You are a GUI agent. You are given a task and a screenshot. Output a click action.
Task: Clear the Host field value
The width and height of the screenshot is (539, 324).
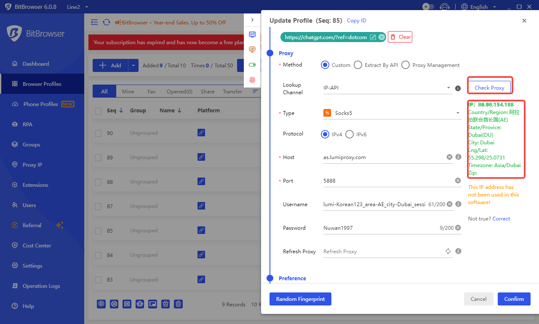click(449, 157)
